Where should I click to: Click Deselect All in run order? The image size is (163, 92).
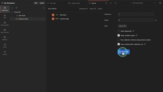(84, 9)
